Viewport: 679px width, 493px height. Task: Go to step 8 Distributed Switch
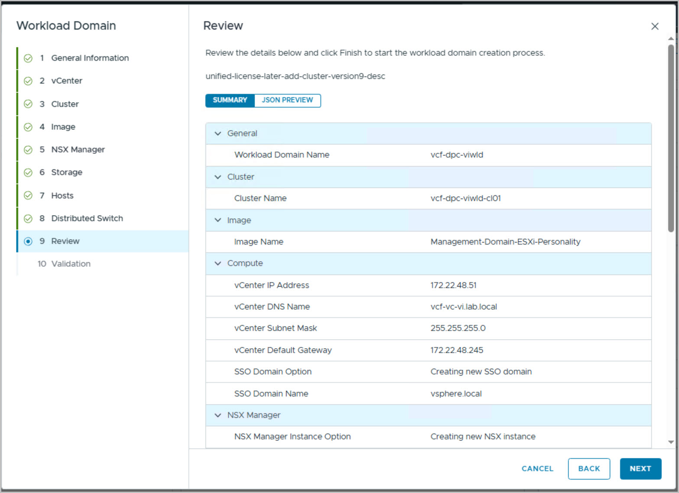tap(103, 219)
